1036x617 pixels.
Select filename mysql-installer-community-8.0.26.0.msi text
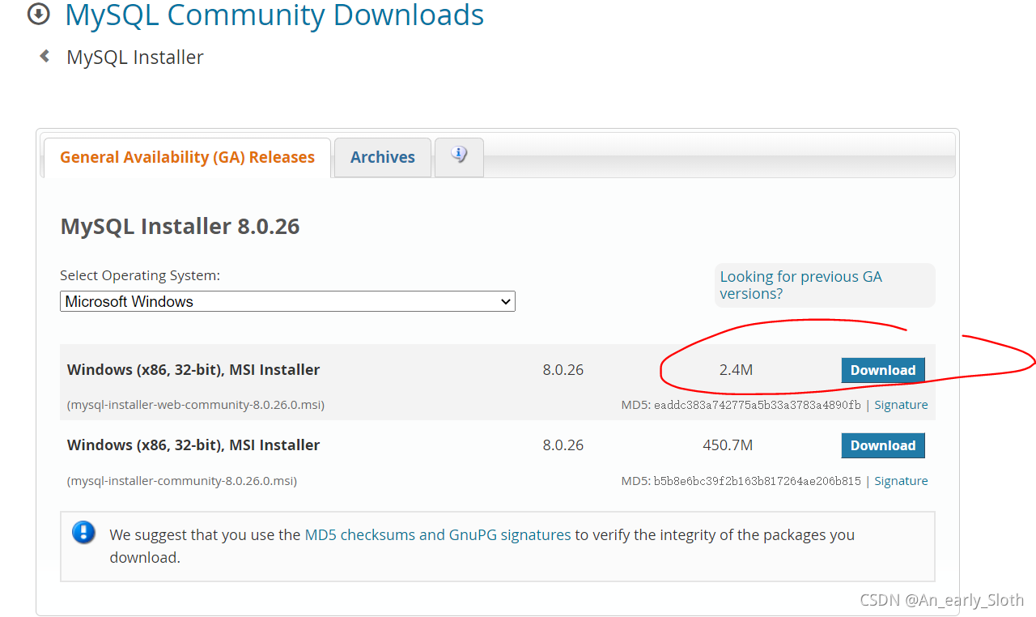[x=182, y=481]
